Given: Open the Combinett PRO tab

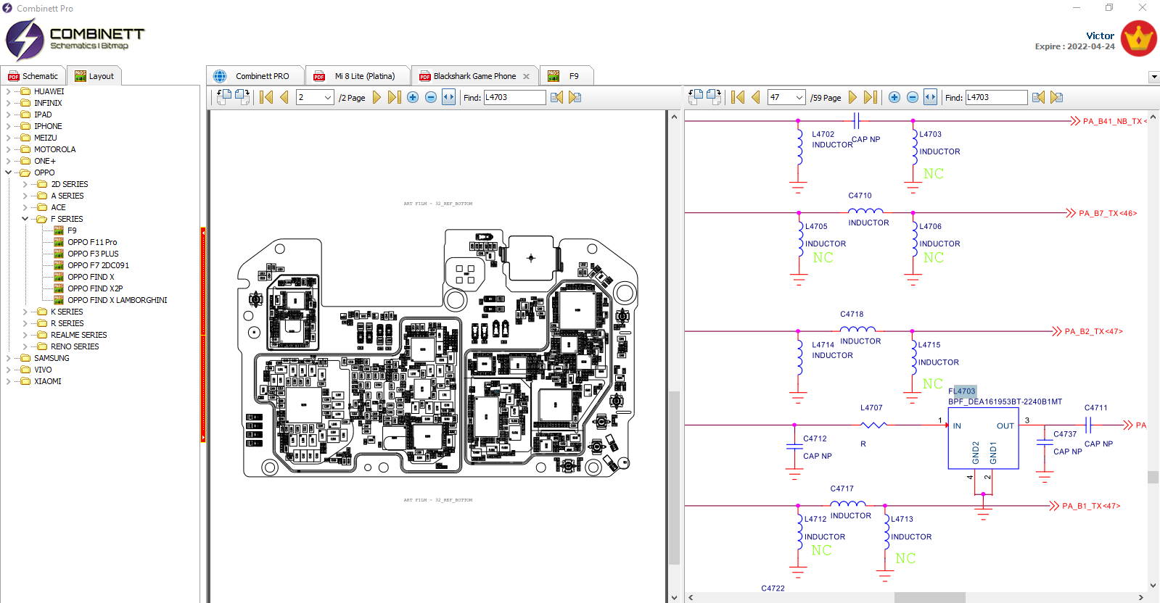Looking at the screenshot, I should coord(255,76).
